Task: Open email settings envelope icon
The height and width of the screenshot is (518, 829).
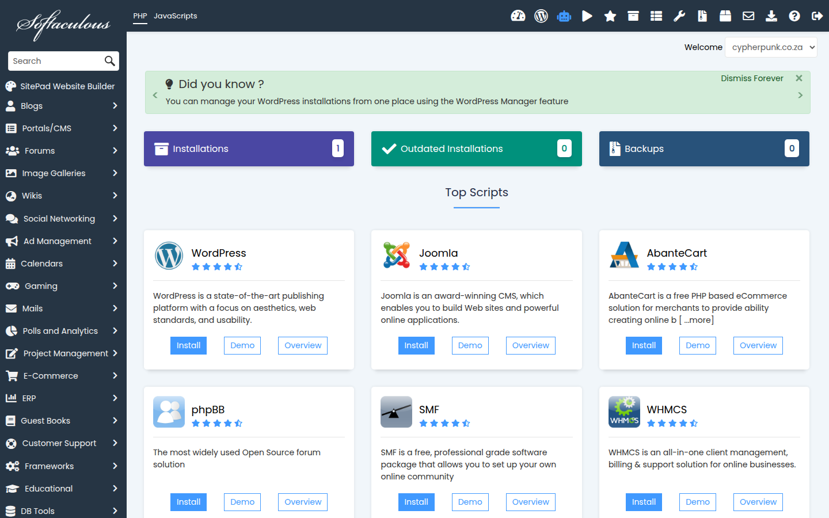Action: pos(748,16)
